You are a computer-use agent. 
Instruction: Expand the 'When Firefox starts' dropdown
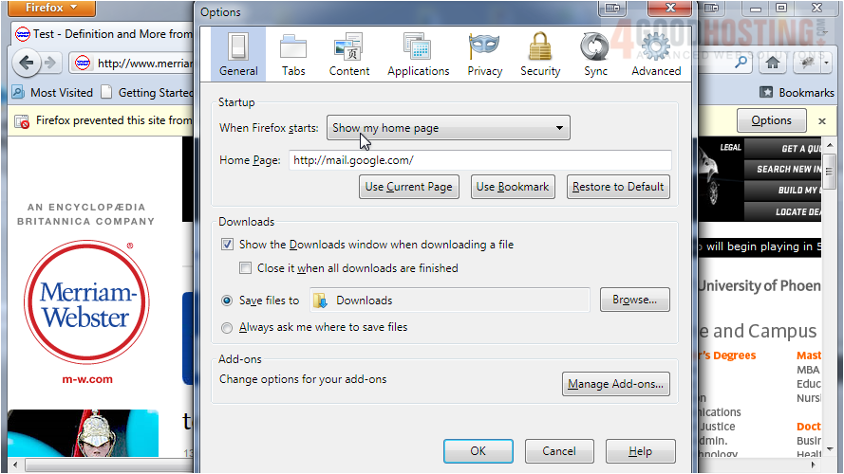pyautogui.click(x=448, y=128)
